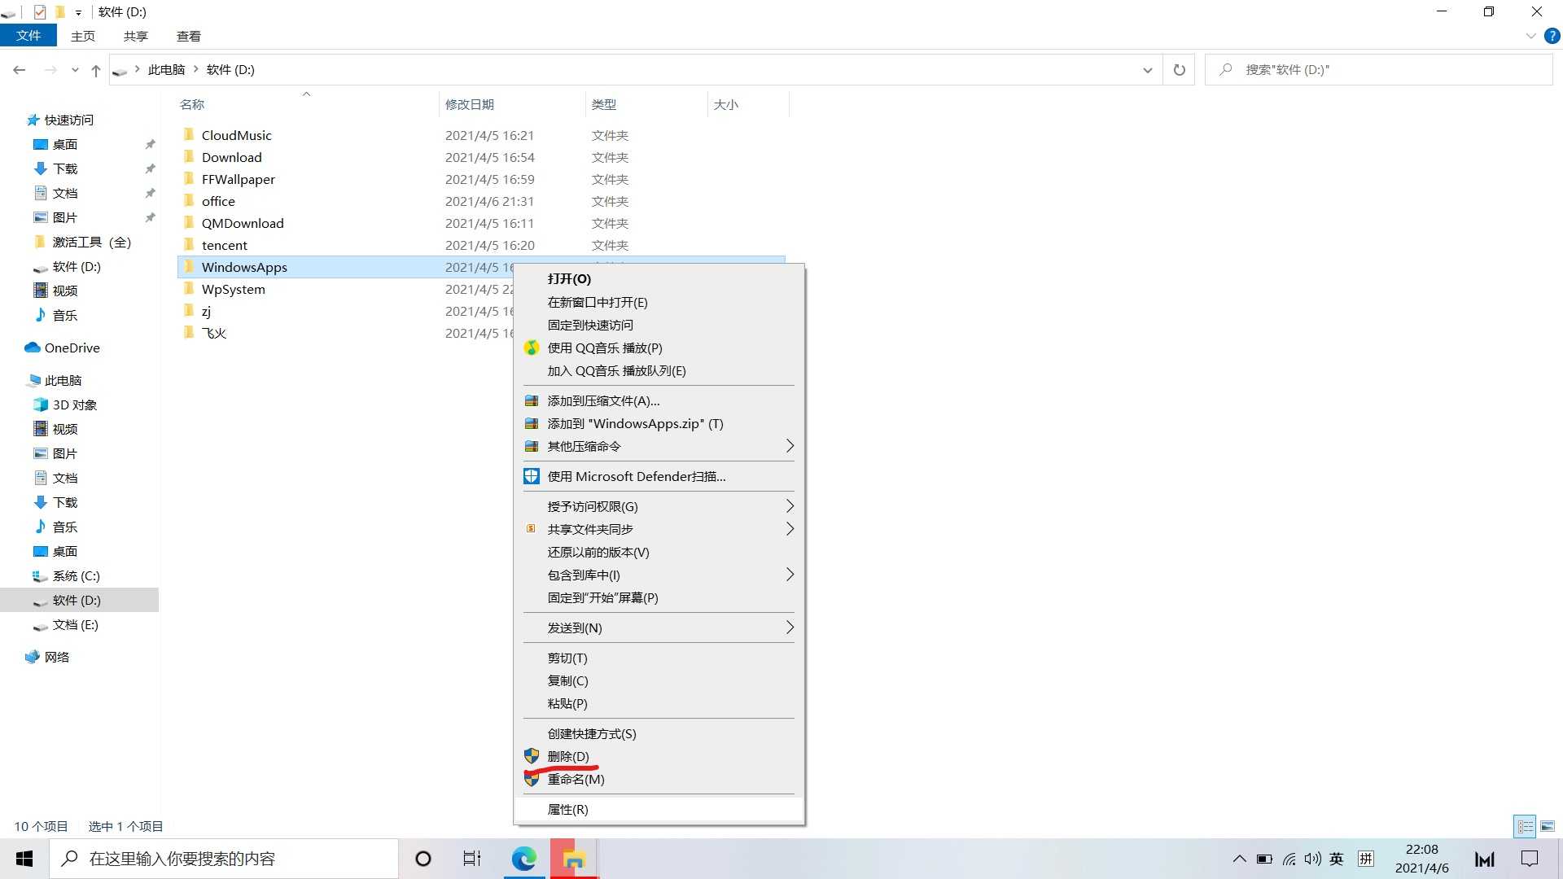The width and height of the screenshot is (1563, 879).
Task: Toggle 固定到开始屏幕 option
Action: (602, 597)
